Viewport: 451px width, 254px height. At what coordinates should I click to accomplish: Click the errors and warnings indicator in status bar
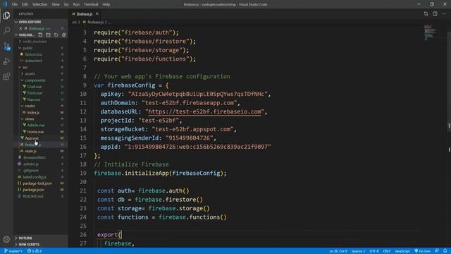(35, 251)
